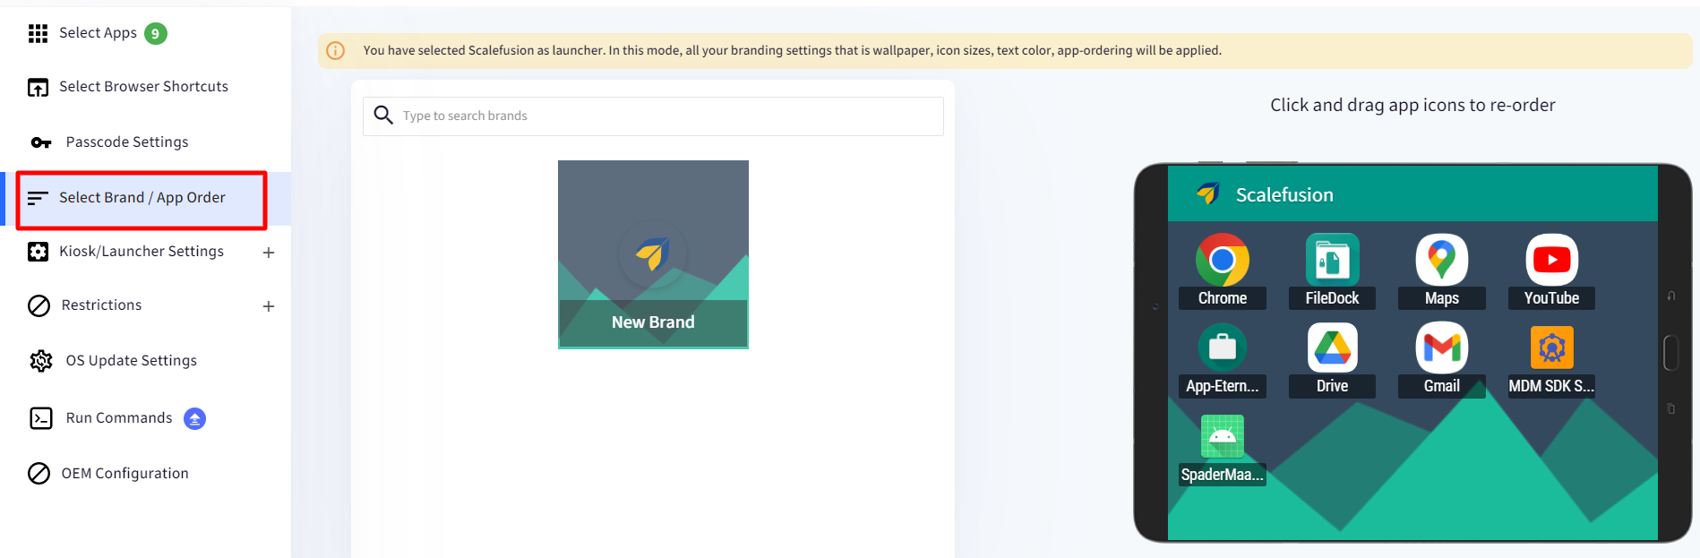Screen dimensions: 1700x558
Task: Open Select Browser Shortcuts section
Action: pyautogui.click(x=143, y=87)
